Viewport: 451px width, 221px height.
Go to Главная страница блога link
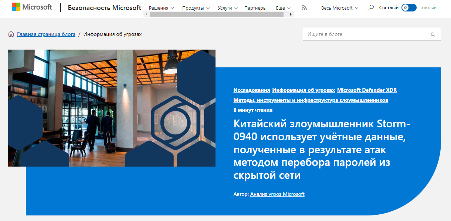(x=46, y=34)
